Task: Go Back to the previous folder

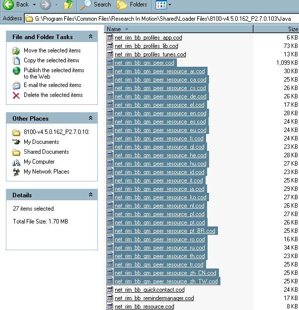Action: coord(16,4)
